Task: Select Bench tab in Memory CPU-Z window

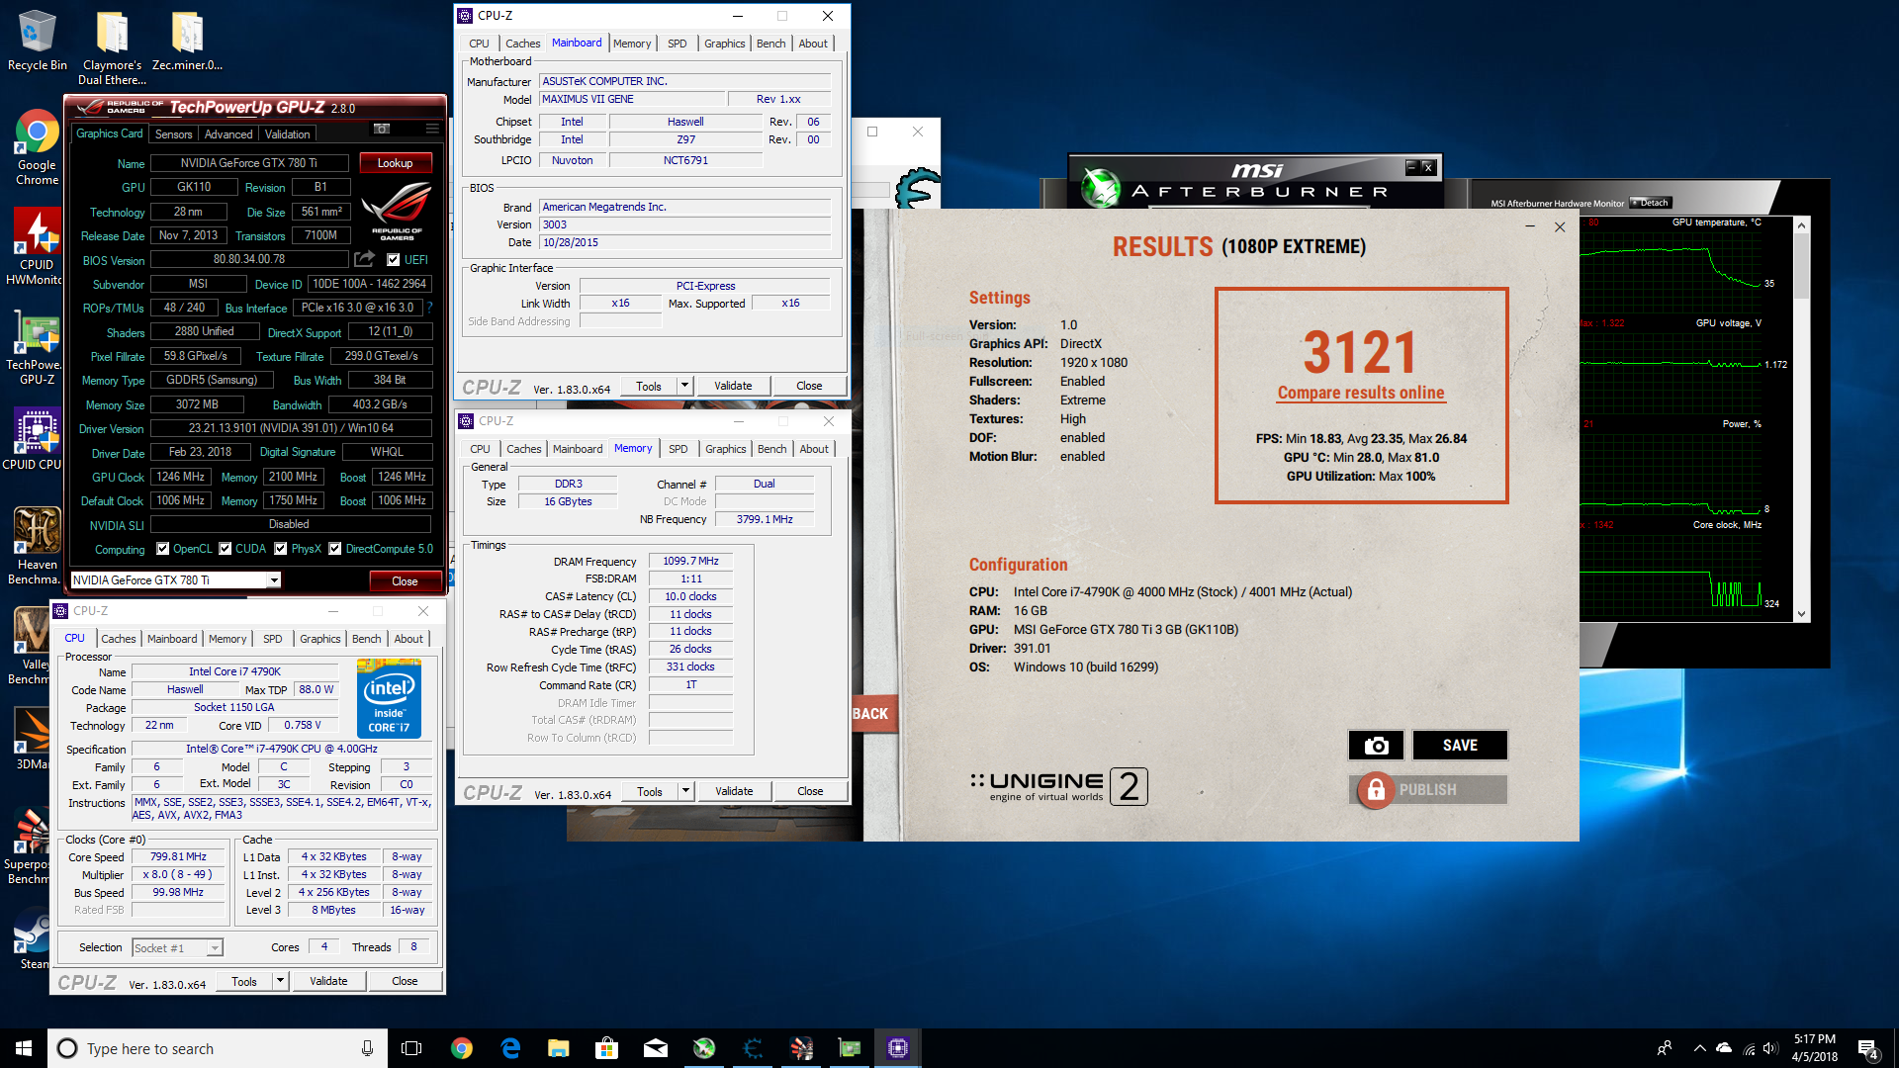Action: click(771, 449)
